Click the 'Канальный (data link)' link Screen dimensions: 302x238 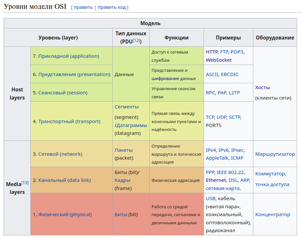[64, 180]
